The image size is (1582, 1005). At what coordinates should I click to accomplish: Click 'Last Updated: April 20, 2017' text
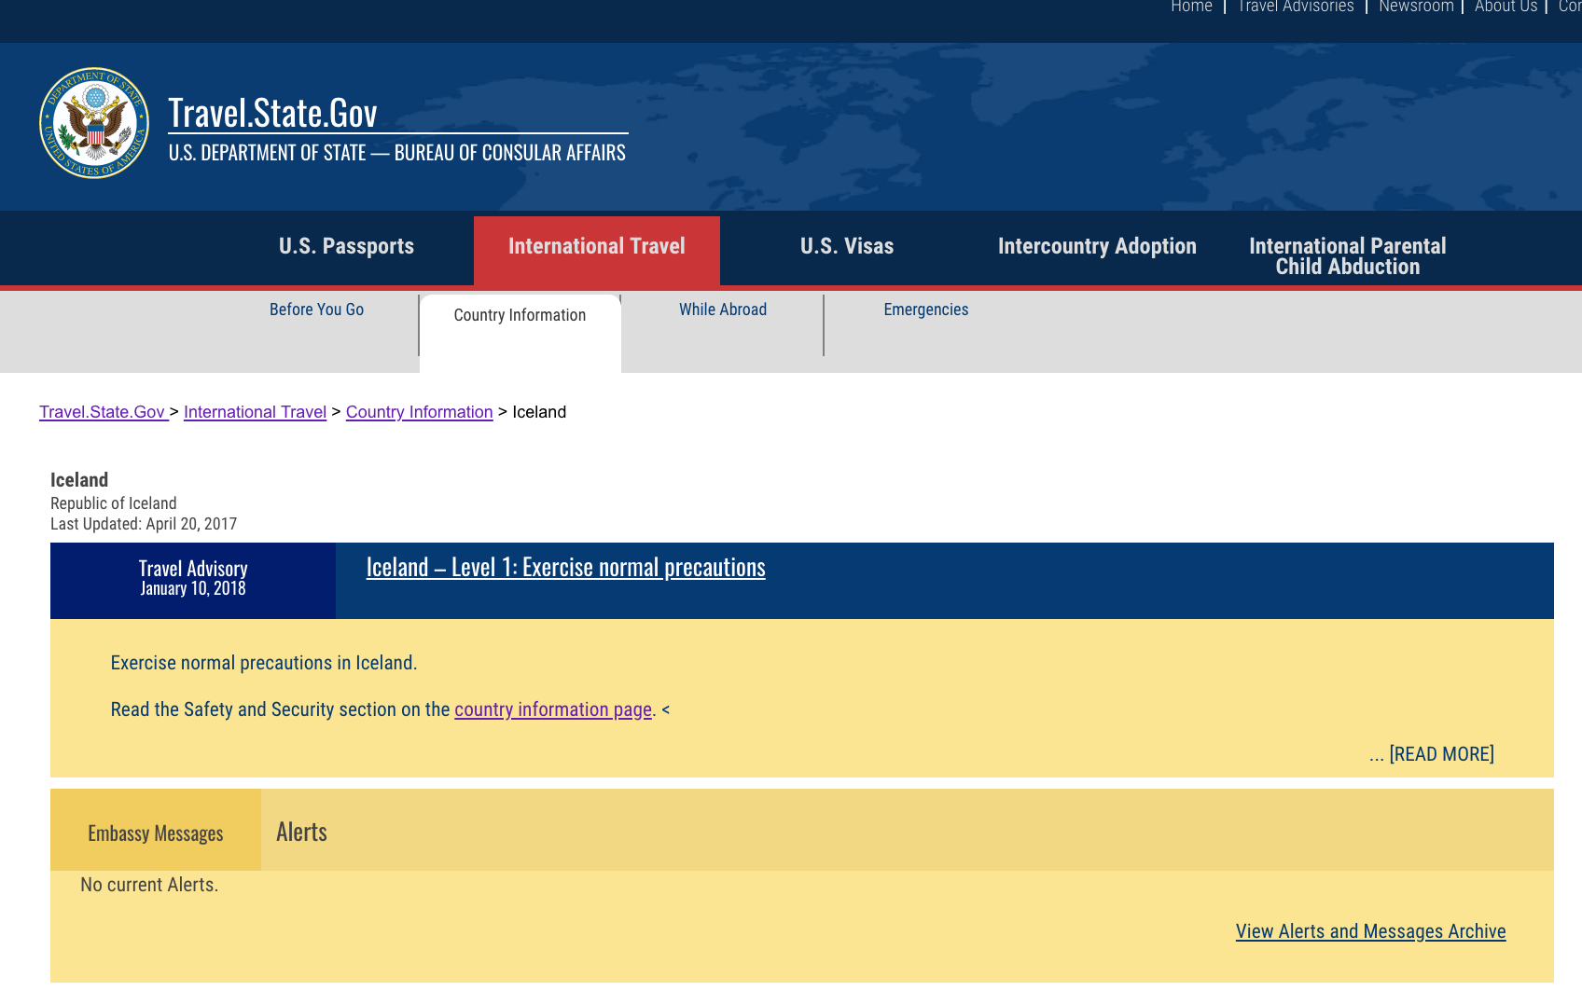(x=144, y=524)
